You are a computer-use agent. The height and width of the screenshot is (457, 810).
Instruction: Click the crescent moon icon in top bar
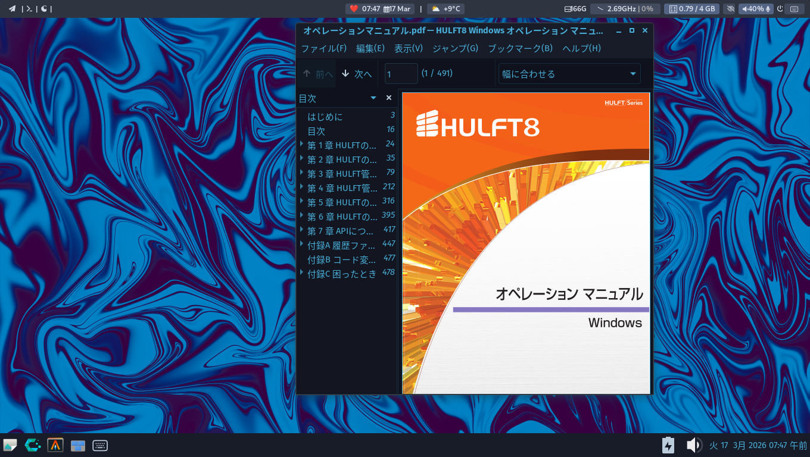click(44, 8)
